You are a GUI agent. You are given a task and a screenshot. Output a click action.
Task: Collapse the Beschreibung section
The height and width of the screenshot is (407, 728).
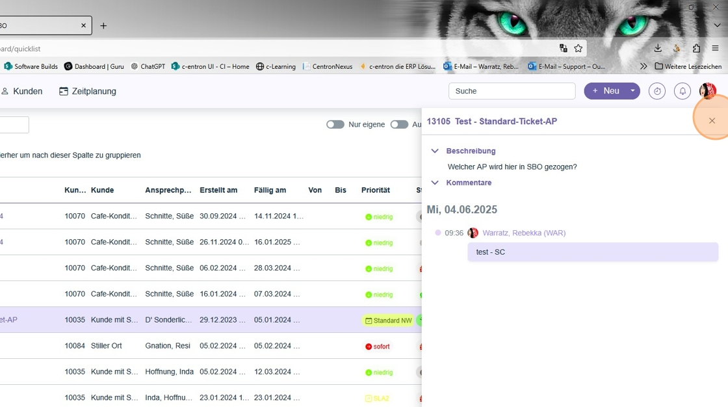435,151
